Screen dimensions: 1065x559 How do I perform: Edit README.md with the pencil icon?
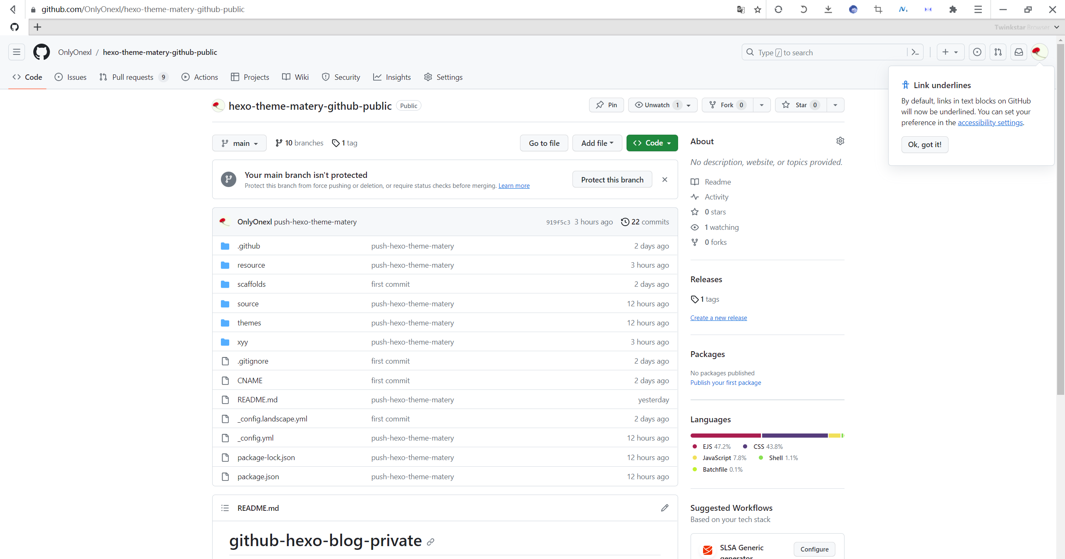tap(665, 508)
